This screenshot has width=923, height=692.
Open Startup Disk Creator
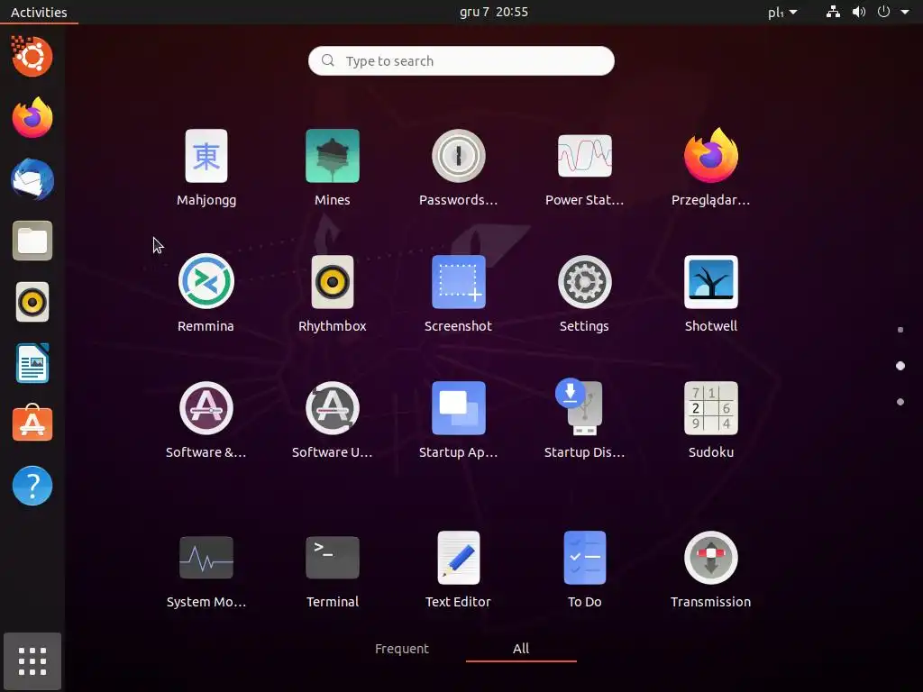pos(584,420)
